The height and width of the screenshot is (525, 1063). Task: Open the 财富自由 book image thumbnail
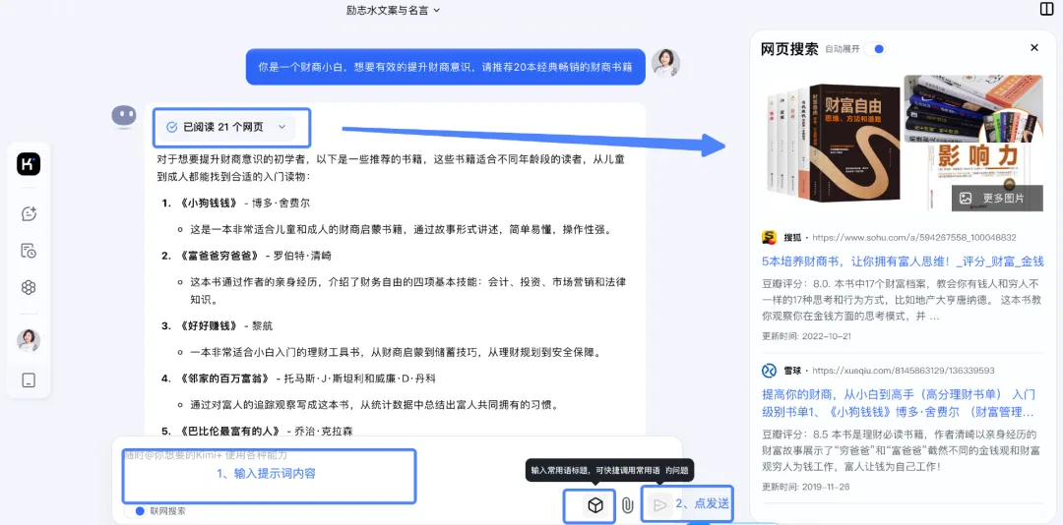(830, 143)
